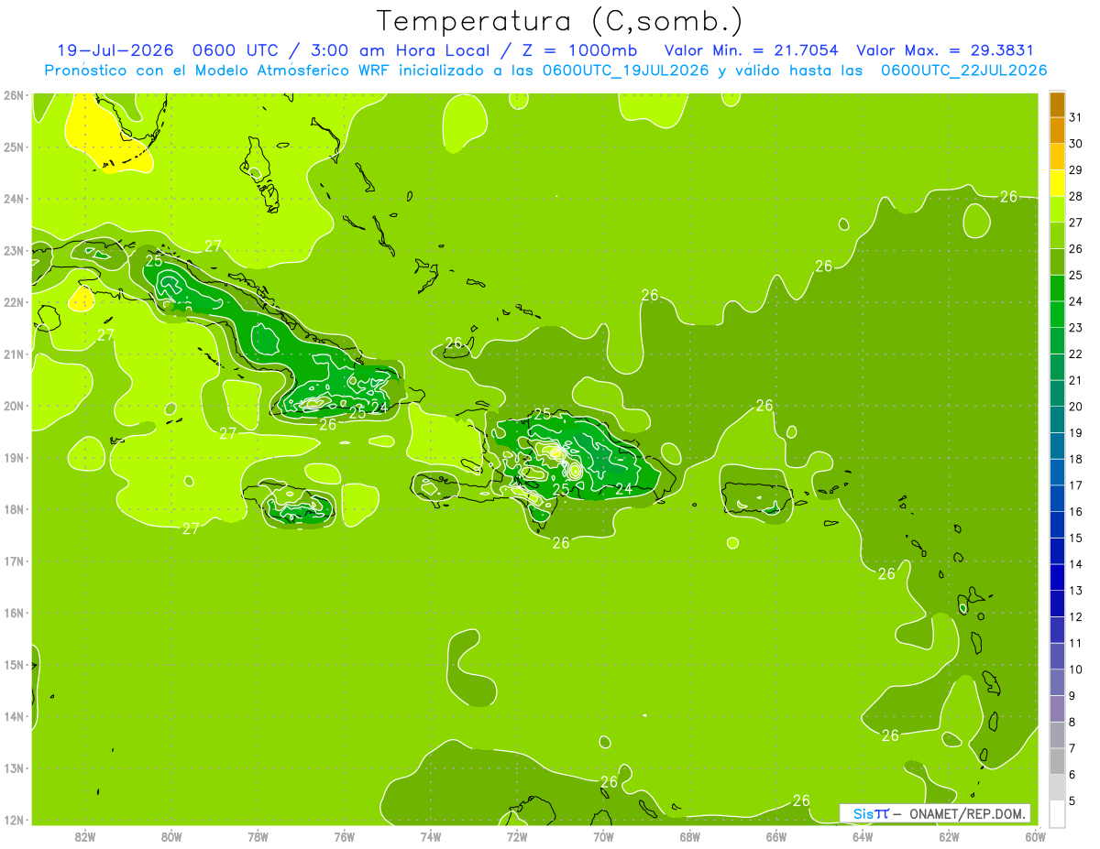Viewport: 1100px width, 849px height.
Task: Pick the grey 6–7 legend color swatch
Action: (1057, 762)
